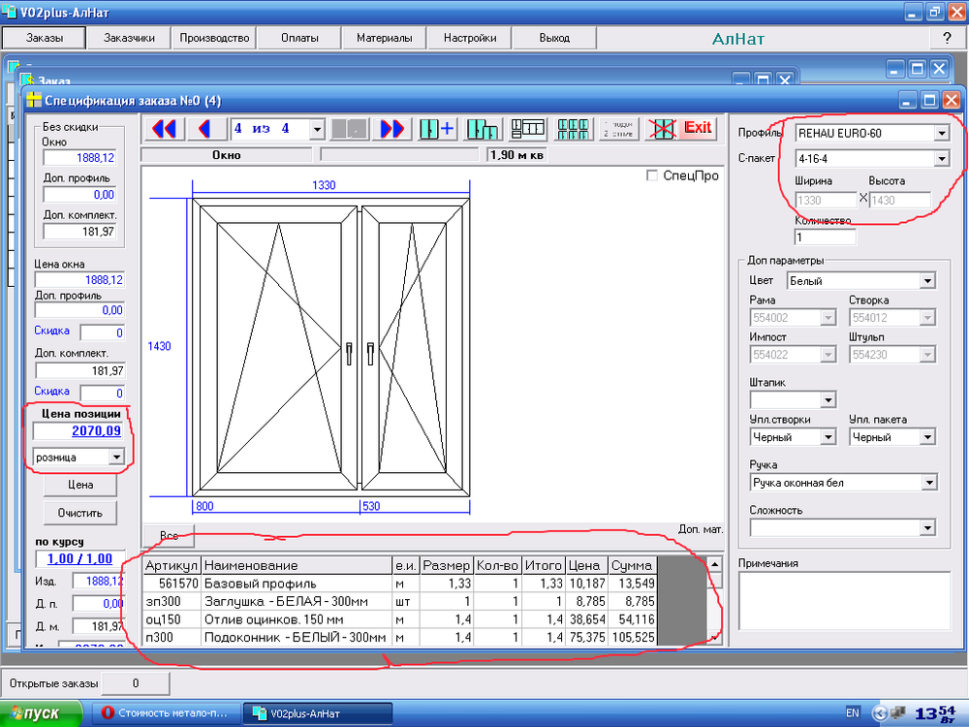This screenshot has height=727, width=969.
Task: Open the Производство menu
Action: (x=214, y=38)
